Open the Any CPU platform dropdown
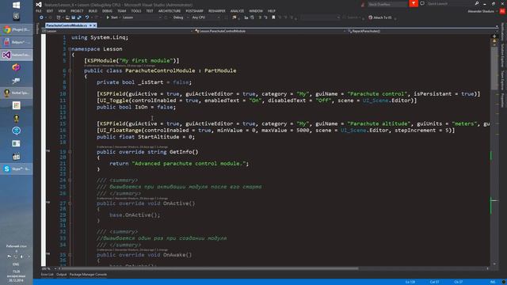The height and width of the screenshot is (285, 507). point(206,17)
